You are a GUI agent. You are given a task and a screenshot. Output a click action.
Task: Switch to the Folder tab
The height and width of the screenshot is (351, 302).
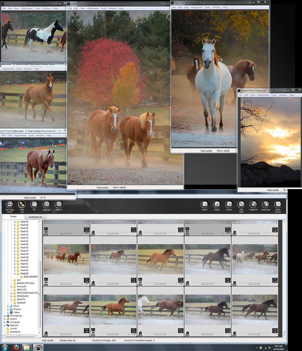13,216
